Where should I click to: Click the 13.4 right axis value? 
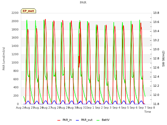(156, 31)
